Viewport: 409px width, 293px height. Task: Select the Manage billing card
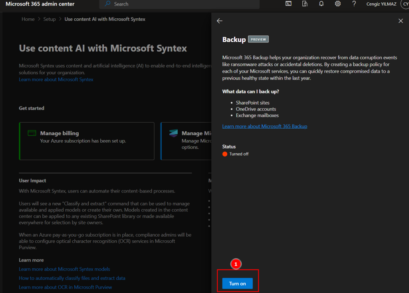(x=87, y=141)
